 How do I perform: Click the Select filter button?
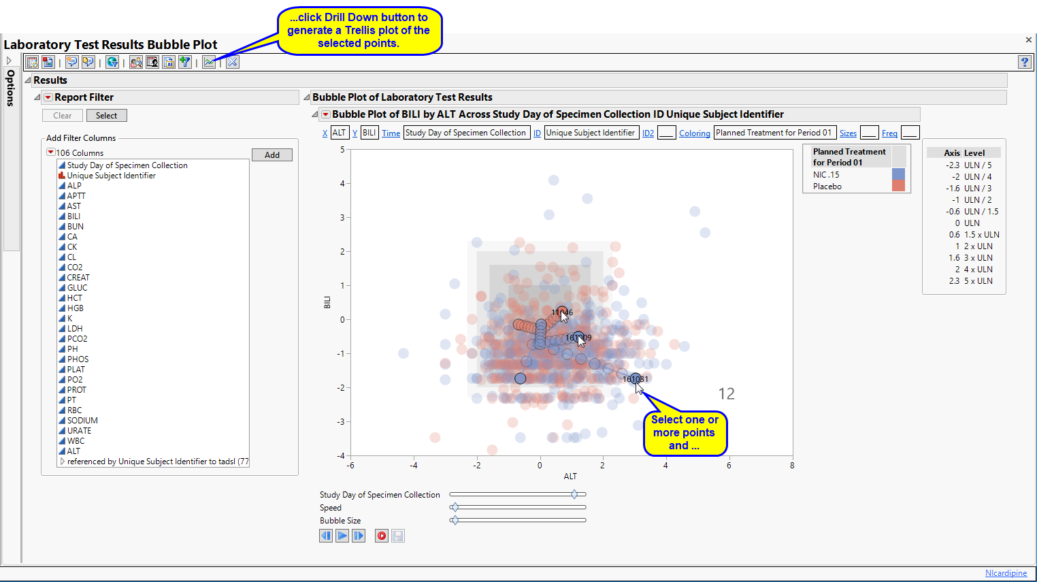tap(106, 116)
